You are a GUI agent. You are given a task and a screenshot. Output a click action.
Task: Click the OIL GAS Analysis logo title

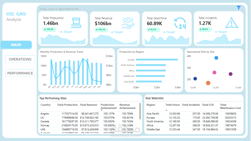click(16, 17)
